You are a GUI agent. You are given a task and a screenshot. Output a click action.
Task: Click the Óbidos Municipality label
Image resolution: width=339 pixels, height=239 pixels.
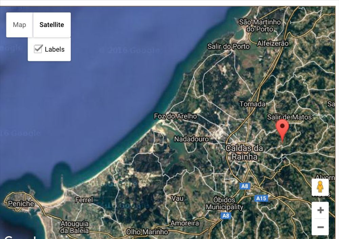[x=224, y=203]
